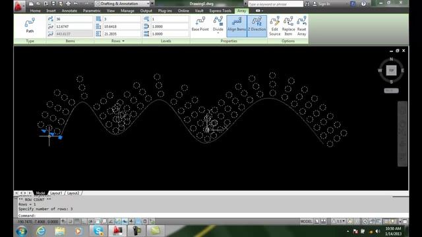Open Windows Explorer folder on taskbar
Image resolution: width=422 pixels, height=237 pixels.
pyautogui.click(x=60, y=231)
